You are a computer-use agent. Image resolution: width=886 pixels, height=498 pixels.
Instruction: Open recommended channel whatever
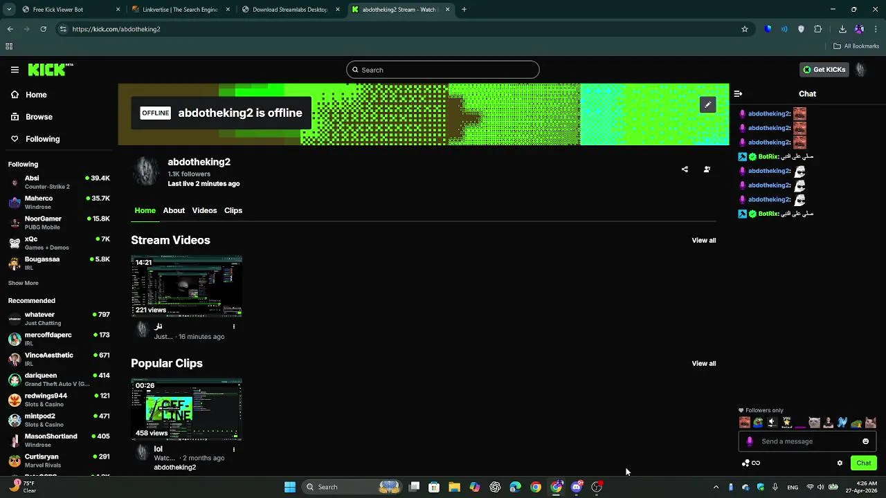pyautogui.click(x=58, y=318)
